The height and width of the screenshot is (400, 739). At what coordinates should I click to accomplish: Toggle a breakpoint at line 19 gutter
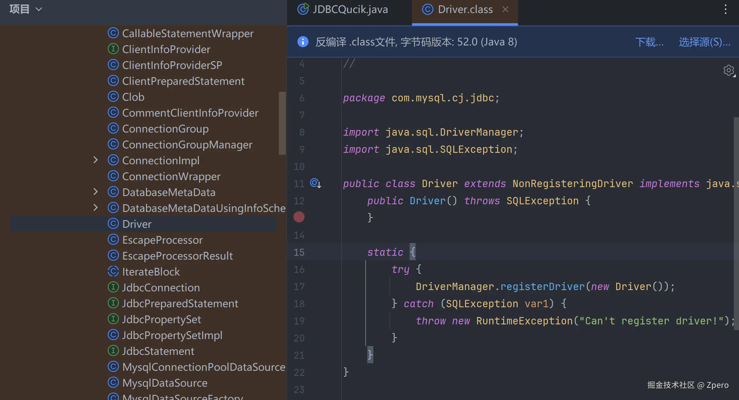[299, 321]
